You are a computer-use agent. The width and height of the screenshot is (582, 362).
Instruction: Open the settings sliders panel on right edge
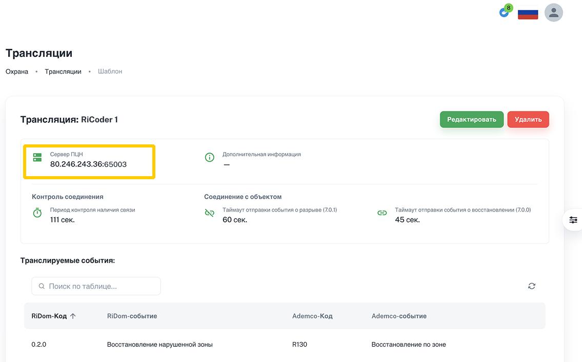coord(573,220)
